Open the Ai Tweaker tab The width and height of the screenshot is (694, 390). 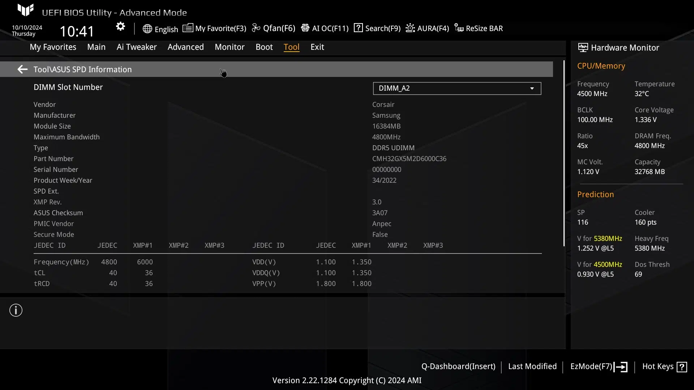(137, 47)
